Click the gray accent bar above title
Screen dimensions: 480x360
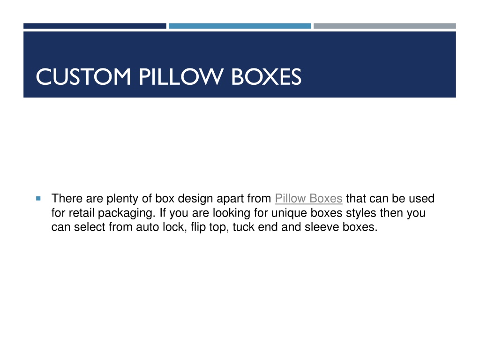[x=384, y=26]
